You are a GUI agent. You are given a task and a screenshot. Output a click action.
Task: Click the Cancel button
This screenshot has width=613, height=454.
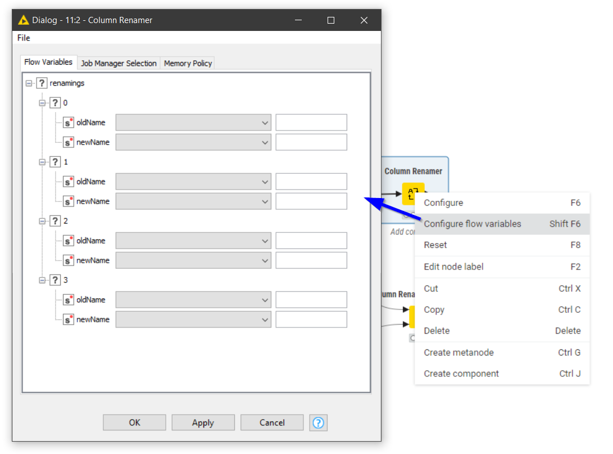click(x=272, y=422)
